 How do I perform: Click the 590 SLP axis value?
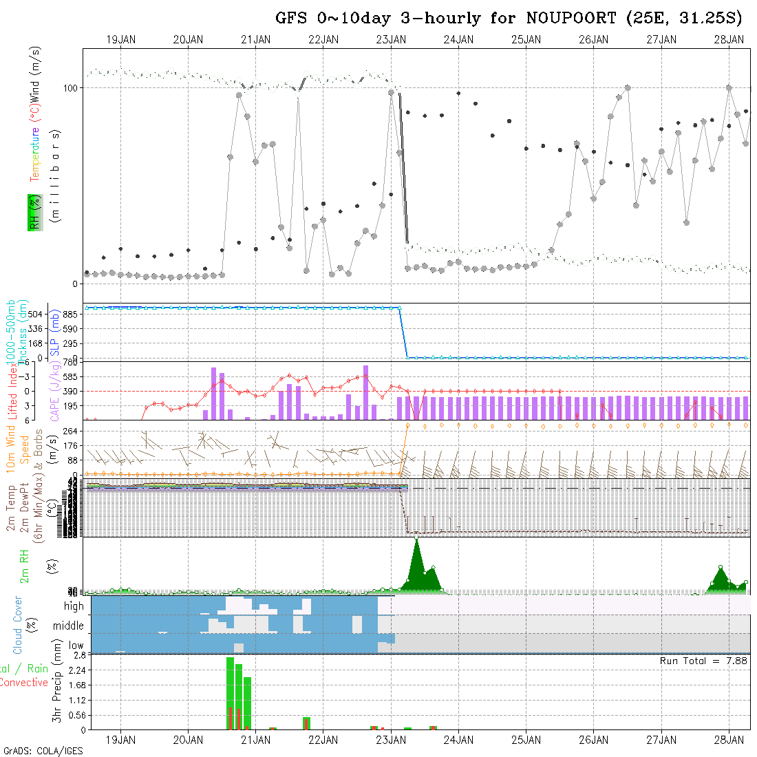click(70, 329)
